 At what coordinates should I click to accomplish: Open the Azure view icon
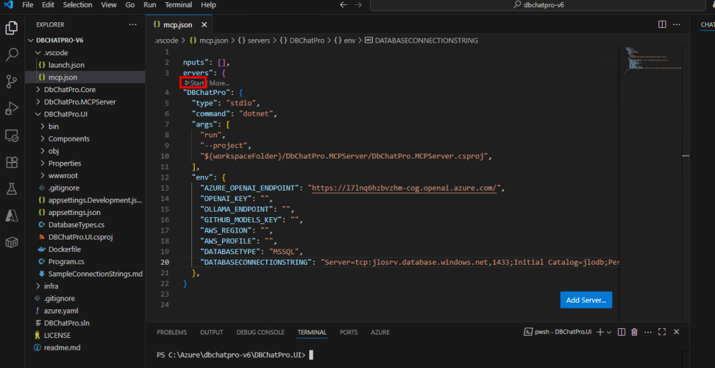coord(11,215)
